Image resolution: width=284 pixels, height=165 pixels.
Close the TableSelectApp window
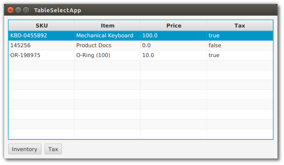[x=11, y=10]
